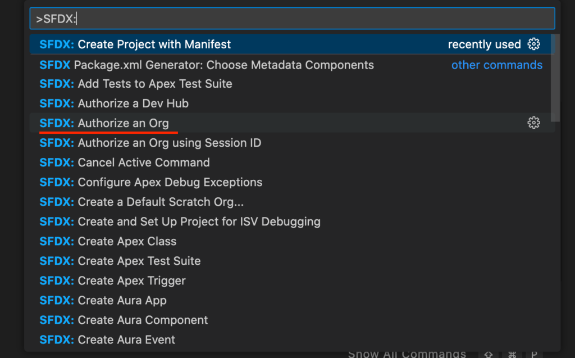The height and width of the screenshot is (358, 575).
Task: Run SFDX: Authorize an Org command
Action: coord(104,123)
